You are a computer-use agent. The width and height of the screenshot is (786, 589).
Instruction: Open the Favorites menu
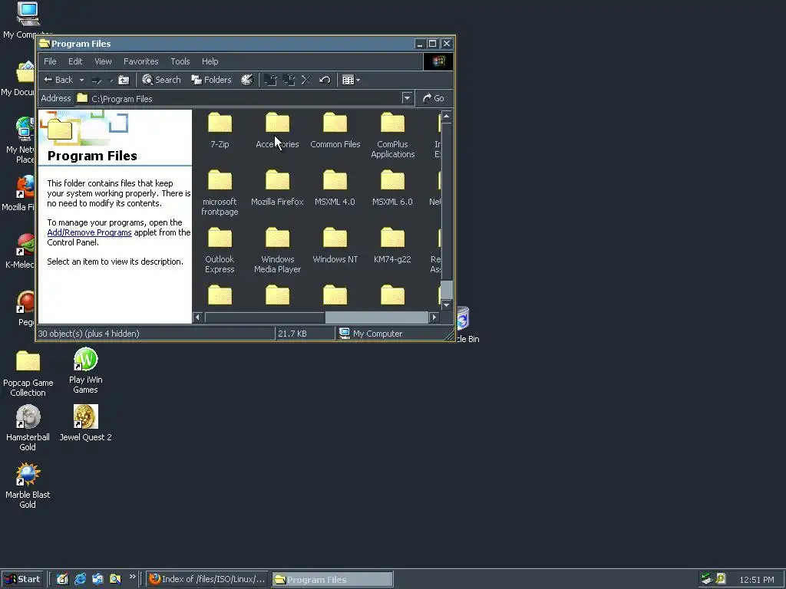pyautogui.click(x=141, y=61)
